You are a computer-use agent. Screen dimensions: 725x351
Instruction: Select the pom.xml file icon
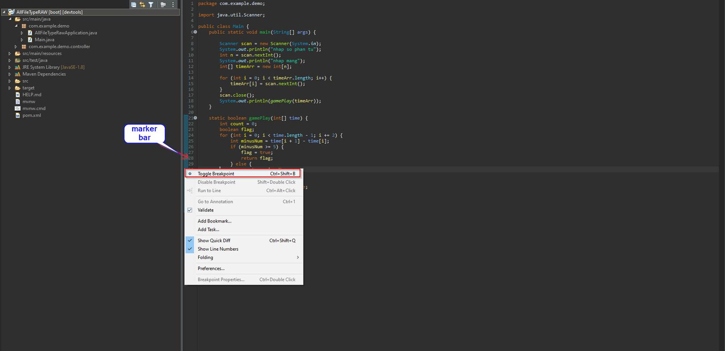tap(18, 115)
